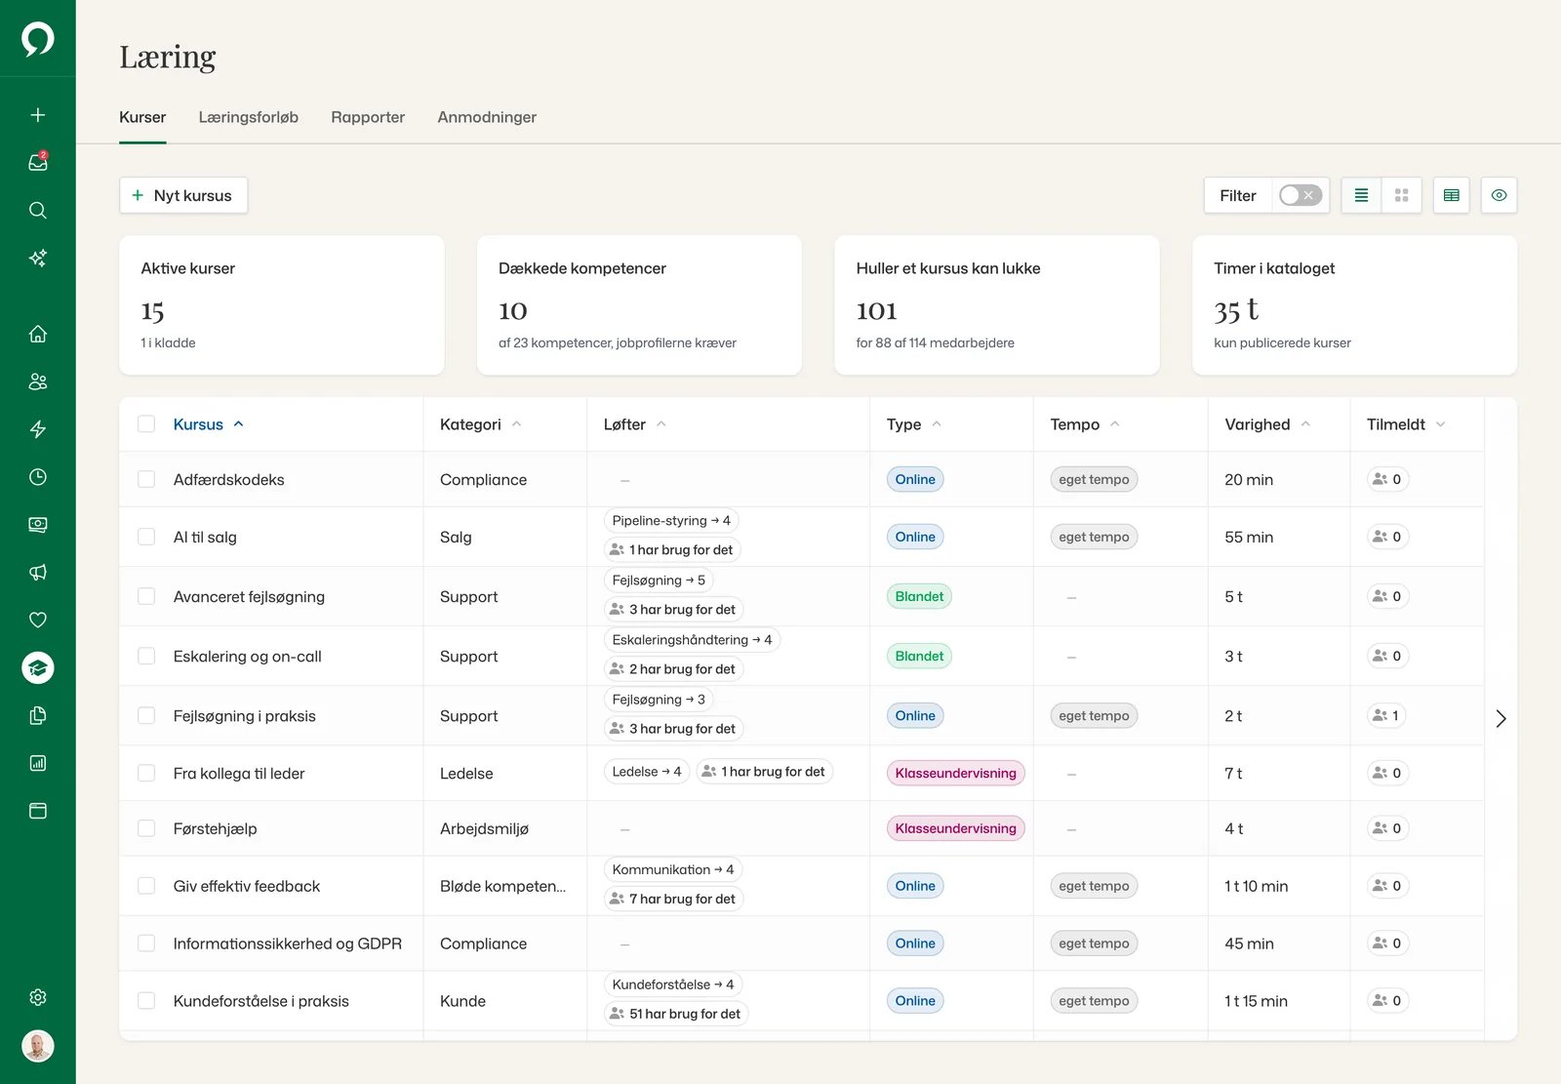Click the user avatar at bottom
1561x1084 pixels.
point(38,1046)
